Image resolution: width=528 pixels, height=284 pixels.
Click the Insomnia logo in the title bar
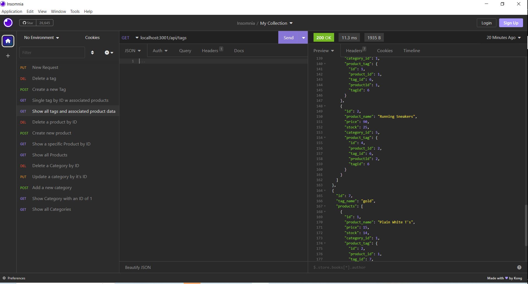pyautogui.click(x=3, y=4)
